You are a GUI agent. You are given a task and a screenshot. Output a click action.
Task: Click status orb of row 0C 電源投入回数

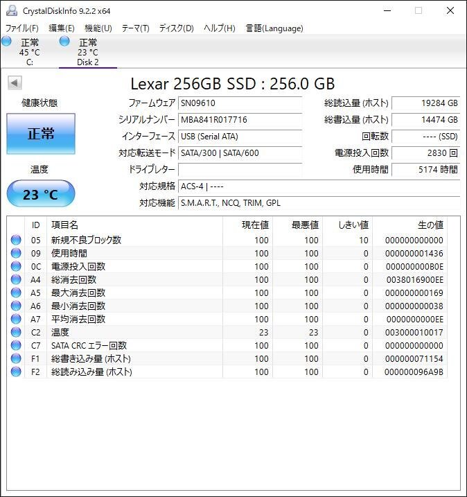click(16, 266)
